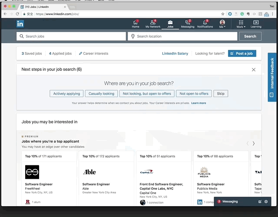Edit Career interests

coord(93,53)
